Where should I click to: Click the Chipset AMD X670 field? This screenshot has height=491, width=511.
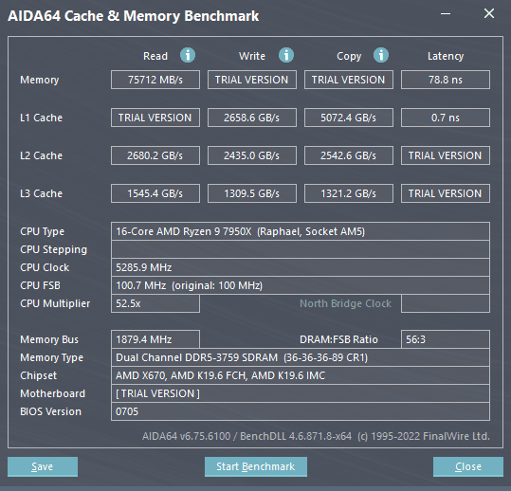pyautogui.click(x=301, y=375)
